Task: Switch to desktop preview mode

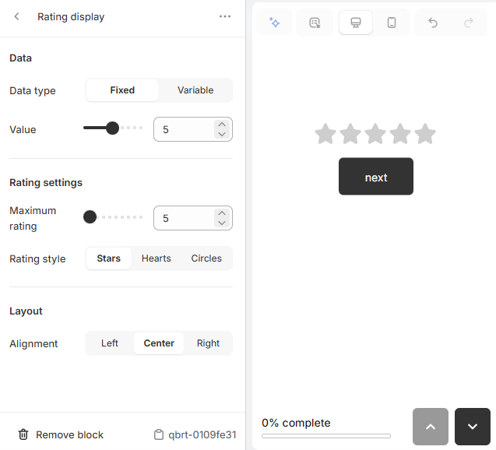Action: click(356, 23)
